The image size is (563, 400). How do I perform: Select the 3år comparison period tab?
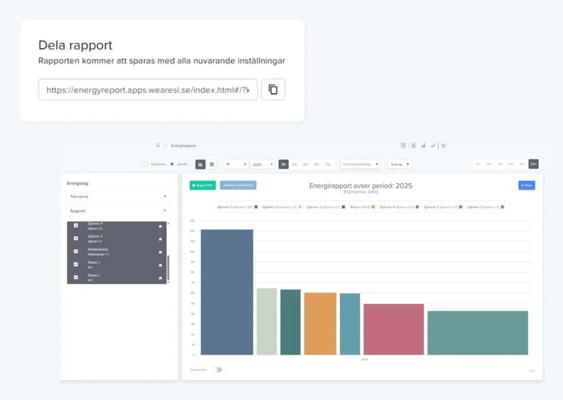pyautogui.click(x=306, y=164)
